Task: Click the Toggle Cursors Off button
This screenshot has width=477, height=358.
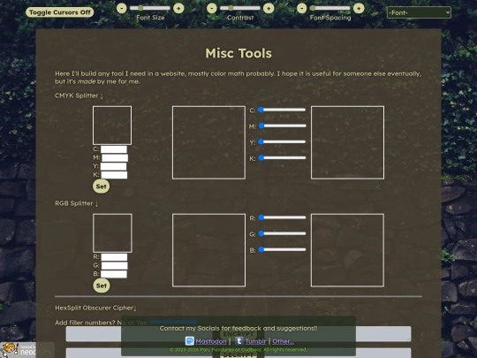Action: 60,12
